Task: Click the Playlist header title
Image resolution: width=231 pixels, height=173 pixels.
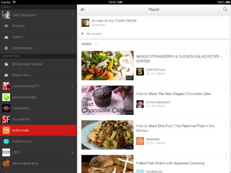Action: click(154, 10)
